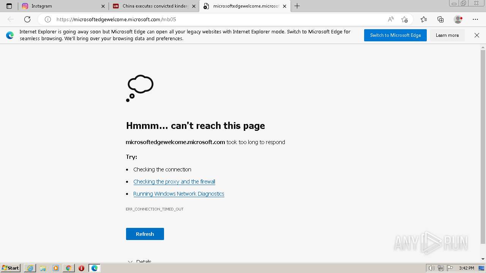Viewport: 486px width, 273px height.
Task: Close the Instagram tab
Action: click(x=103, y=6)
